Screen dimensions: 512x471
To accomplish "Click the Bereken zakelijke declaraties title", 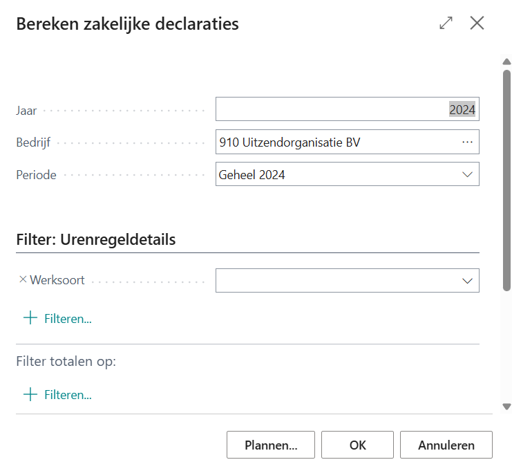I will [x=127, y=24].
